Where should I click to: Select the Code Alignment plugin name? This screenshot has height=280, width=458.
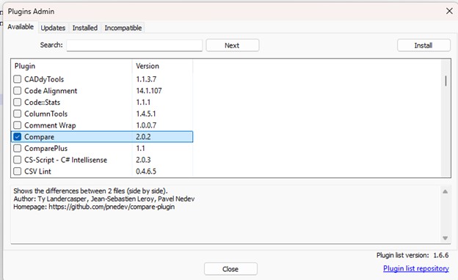click(51, 91)
